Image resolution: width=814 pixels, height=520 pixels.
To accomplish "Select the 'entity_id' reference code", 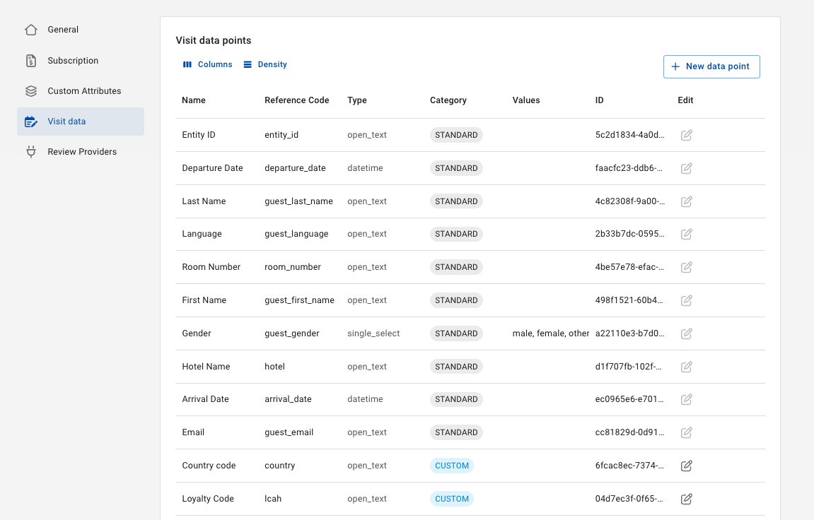I will click(x=281, y=135).
